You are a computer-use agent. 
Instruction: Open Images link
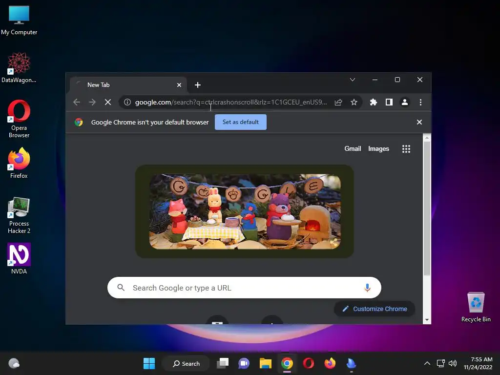[x=378, y=148]
